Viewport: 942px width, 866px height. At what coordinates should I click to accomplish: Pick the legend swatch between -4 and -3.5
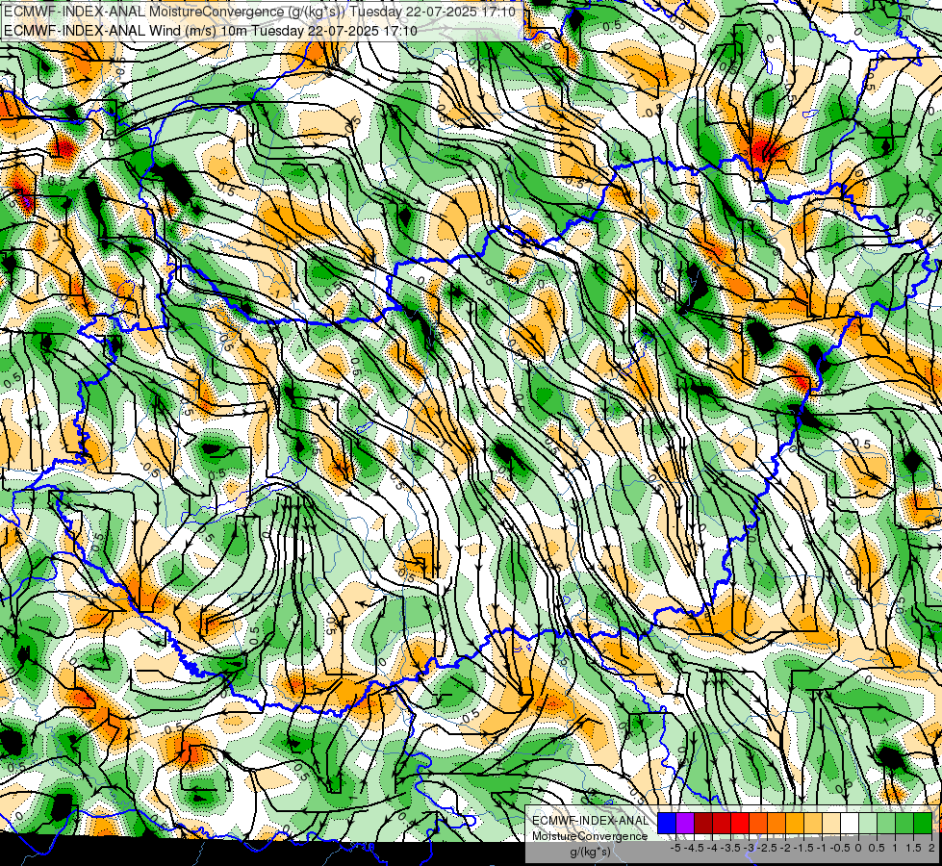coord(722,824)
